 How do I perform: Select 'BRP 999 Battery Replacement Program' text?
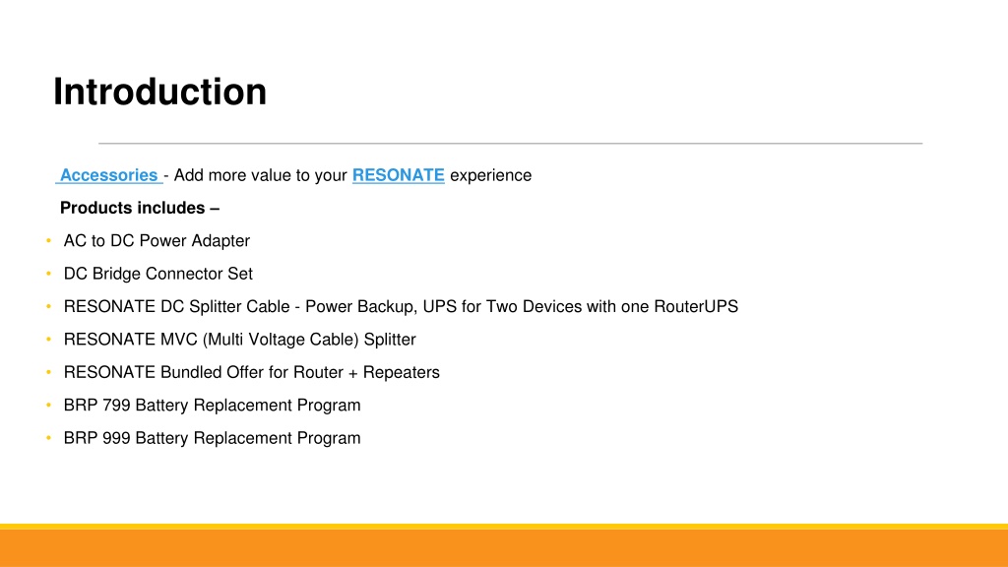click(x=212, y=438)
